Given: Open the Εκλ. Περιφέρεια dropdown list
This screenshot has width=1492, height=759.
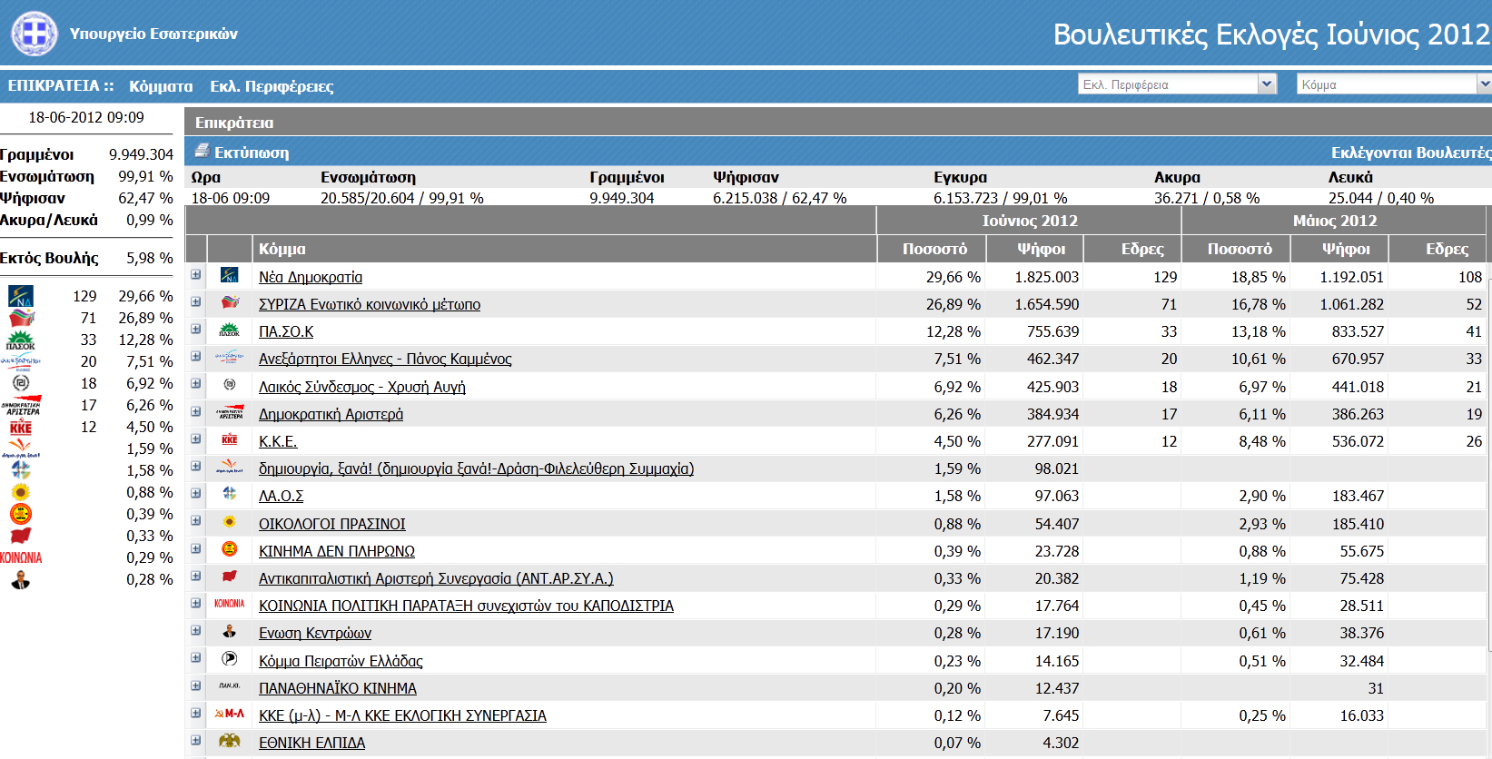Looking at the screenshot, I should pyautogui.click(x=1267, y=84).
